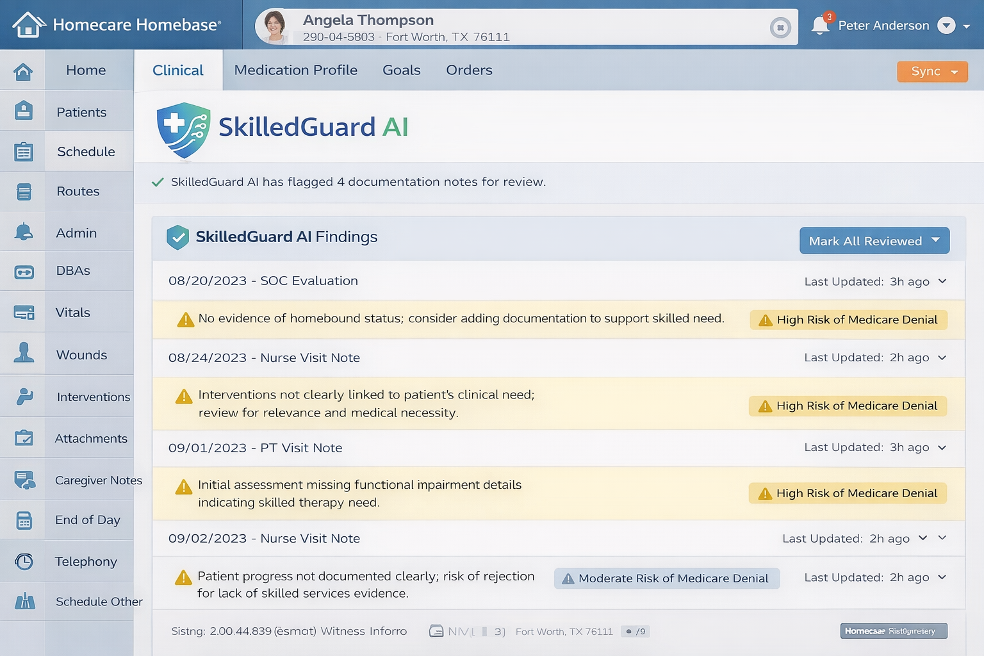Click the card icon in the status bar
Screen dimensions: 984x656
click(x=436, y=631)
